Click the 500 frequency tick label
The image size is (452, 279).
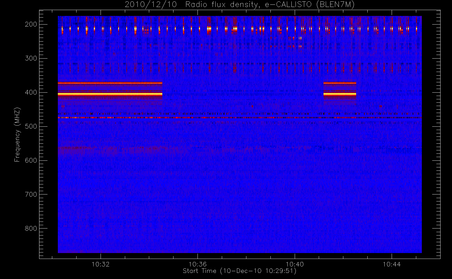tap(31, 126)
